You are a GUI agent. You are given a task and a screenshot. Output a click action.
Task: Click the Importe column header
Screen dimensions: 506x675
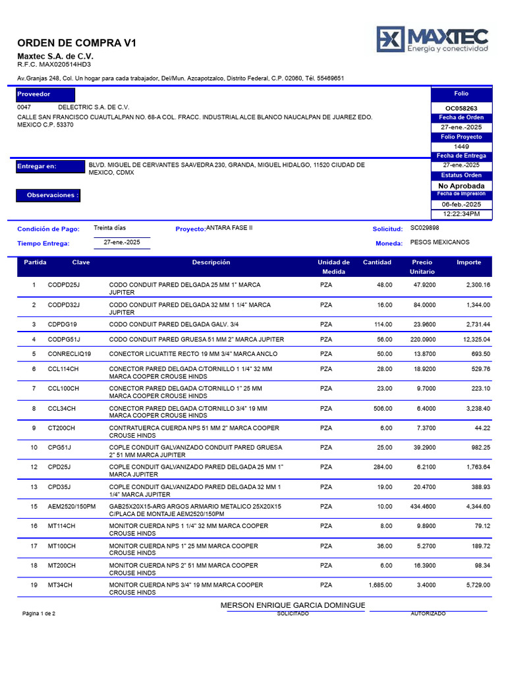(468, 262)
